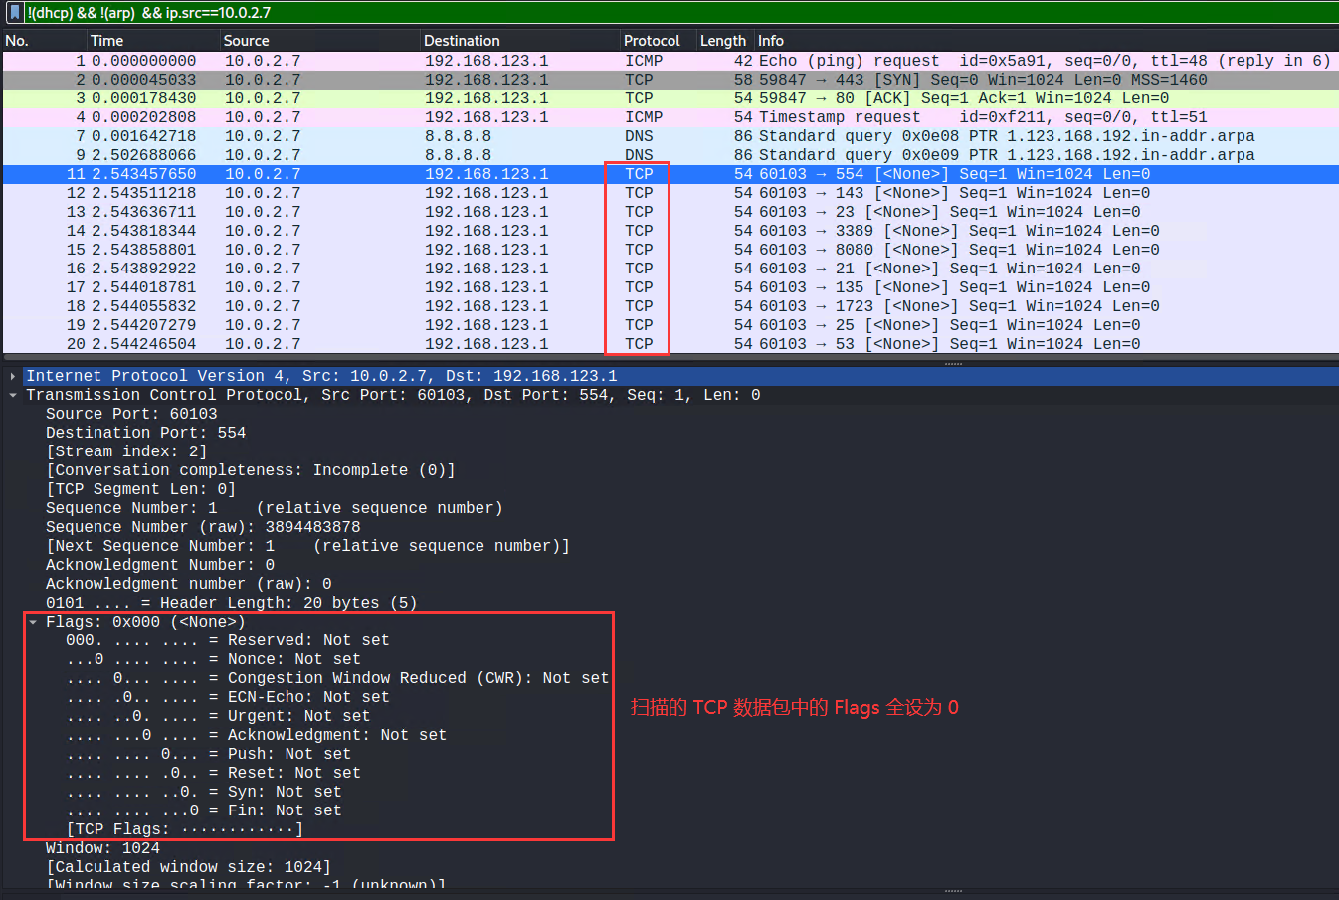Select the TCP Segment Len: 0 line
The height and width of the screenshot is (900, 1339).
tap(140, 489)
